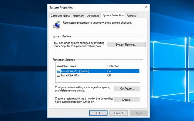Select the Advanced tab
Screen dimensions: 194x121
tap(93, 16)
